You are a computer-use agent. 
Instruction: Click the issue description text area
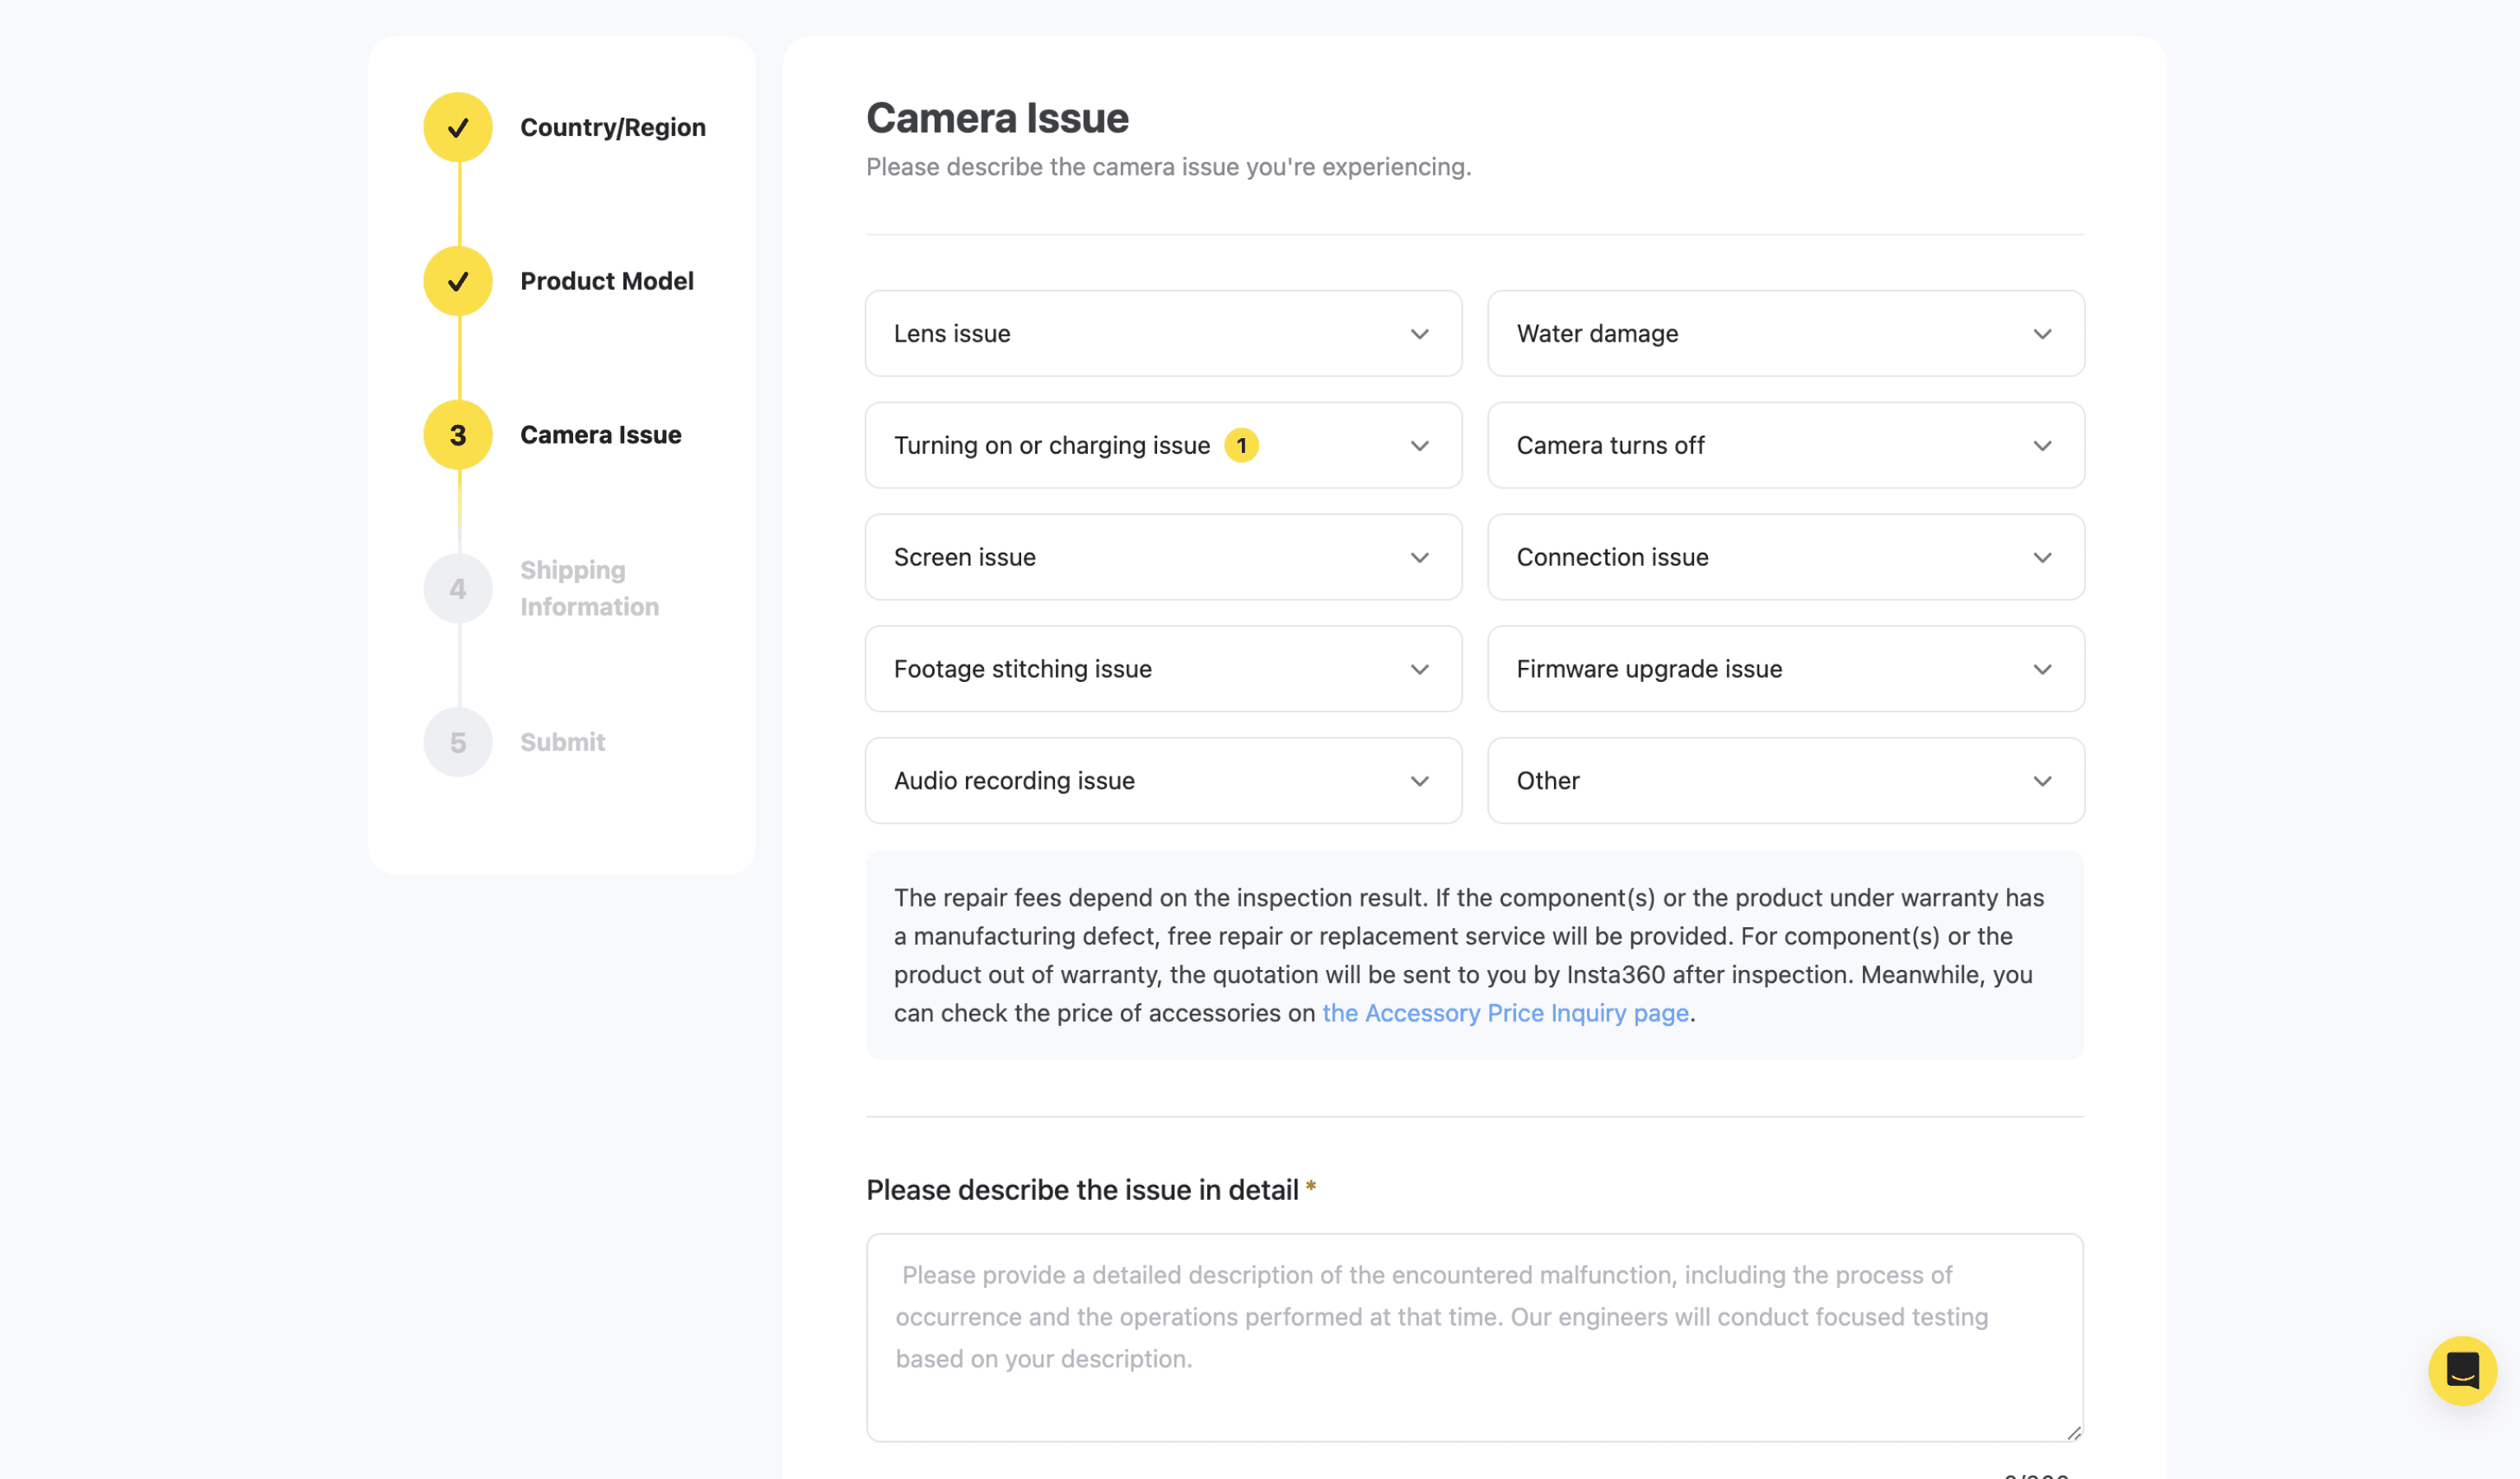click(1475, 1337)
